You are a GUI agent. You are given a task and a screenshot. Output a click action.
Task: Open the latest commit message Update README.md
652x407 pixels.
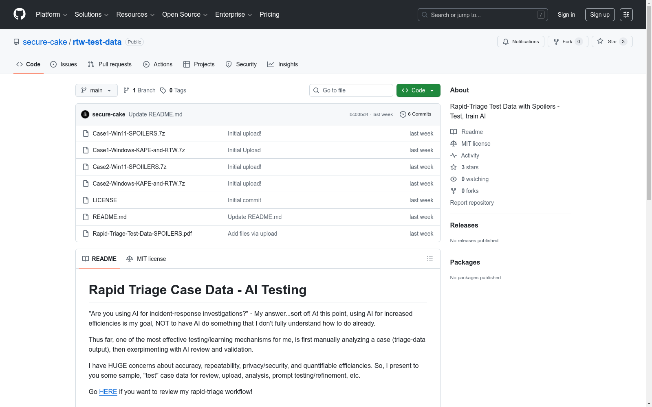point(156,114)
